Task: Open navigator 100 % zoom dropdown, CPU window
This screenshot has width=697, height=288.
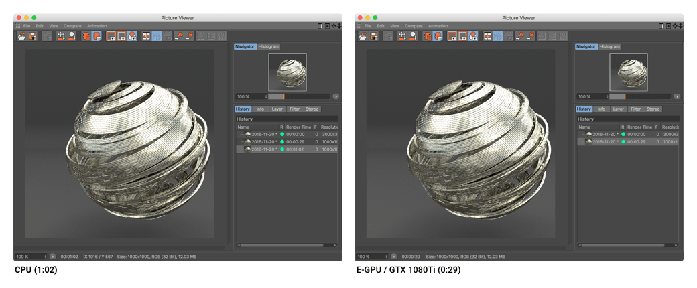Action: coord(251,96)
